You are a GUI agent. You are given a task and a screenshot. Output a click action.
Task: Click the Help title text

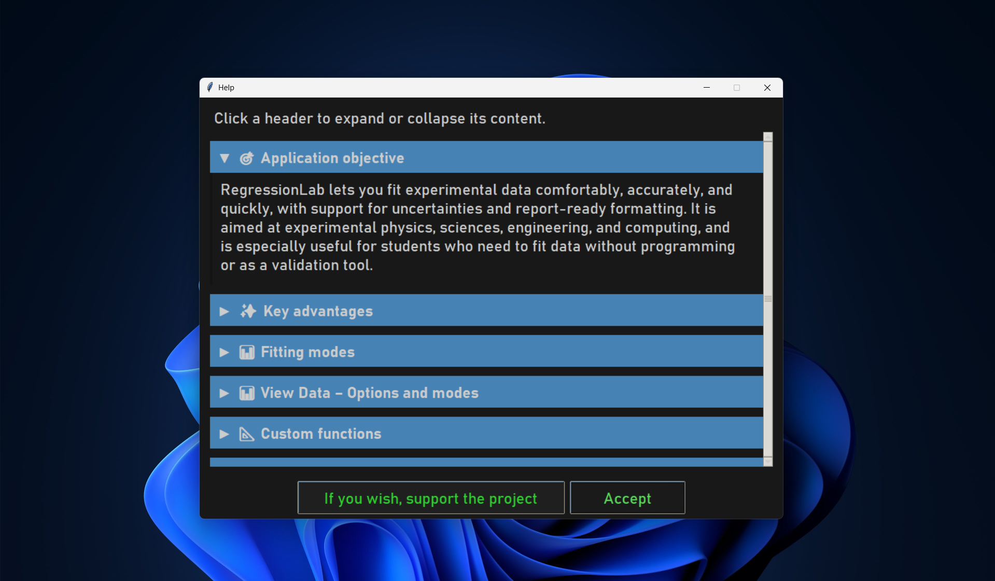226,88
